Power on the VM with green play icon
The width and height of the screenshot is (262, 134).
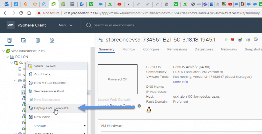point(226,39)
